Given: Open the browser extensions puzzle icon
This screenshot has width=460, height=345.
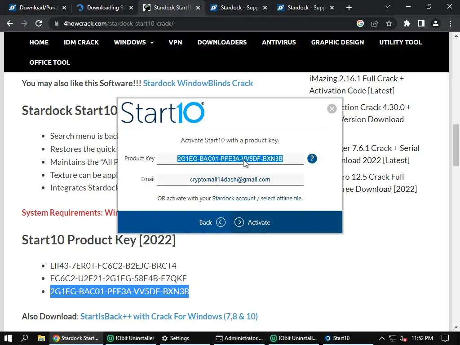Looking at the screenshot, I should coord(407,23).
